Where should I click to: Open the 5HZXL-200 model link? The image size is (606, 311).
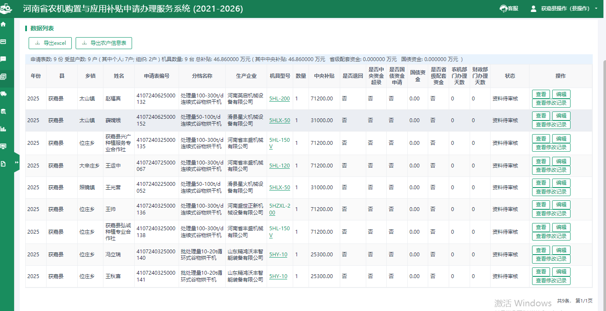tap(279, 209)
